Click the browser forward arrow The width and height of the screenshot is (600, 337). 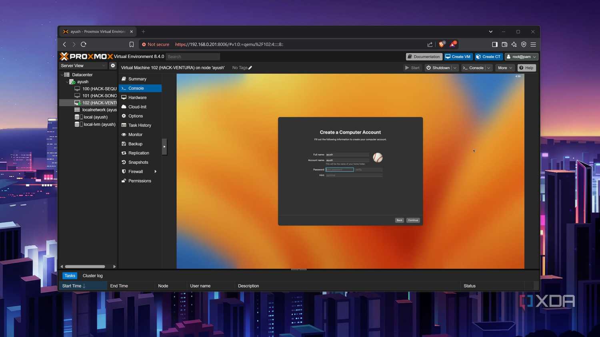coord(74,44)
